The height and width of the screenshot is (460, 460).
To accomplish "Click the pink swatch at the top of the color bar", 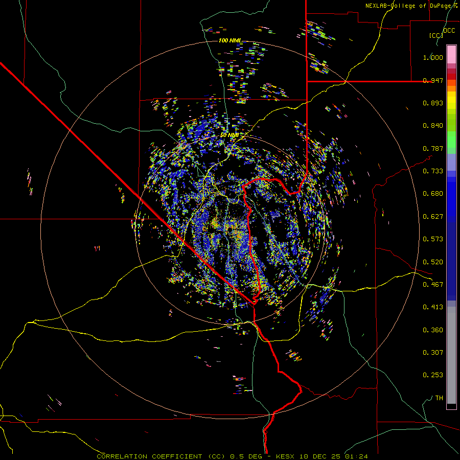I will pos(451,55).
